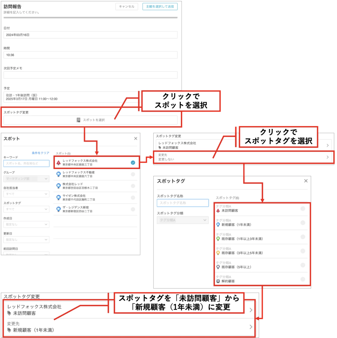Screen dimensions: 337x338
Task: Select ザ・レジデンス新宿 from spot list
Action: coord(96,209)
